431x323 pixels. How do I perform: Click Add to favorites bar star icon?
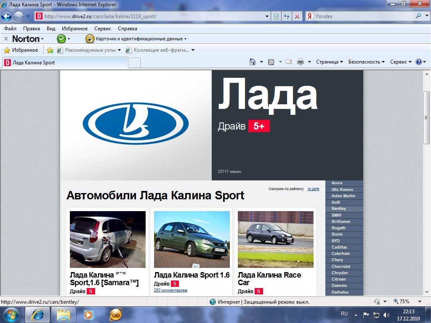50,50
